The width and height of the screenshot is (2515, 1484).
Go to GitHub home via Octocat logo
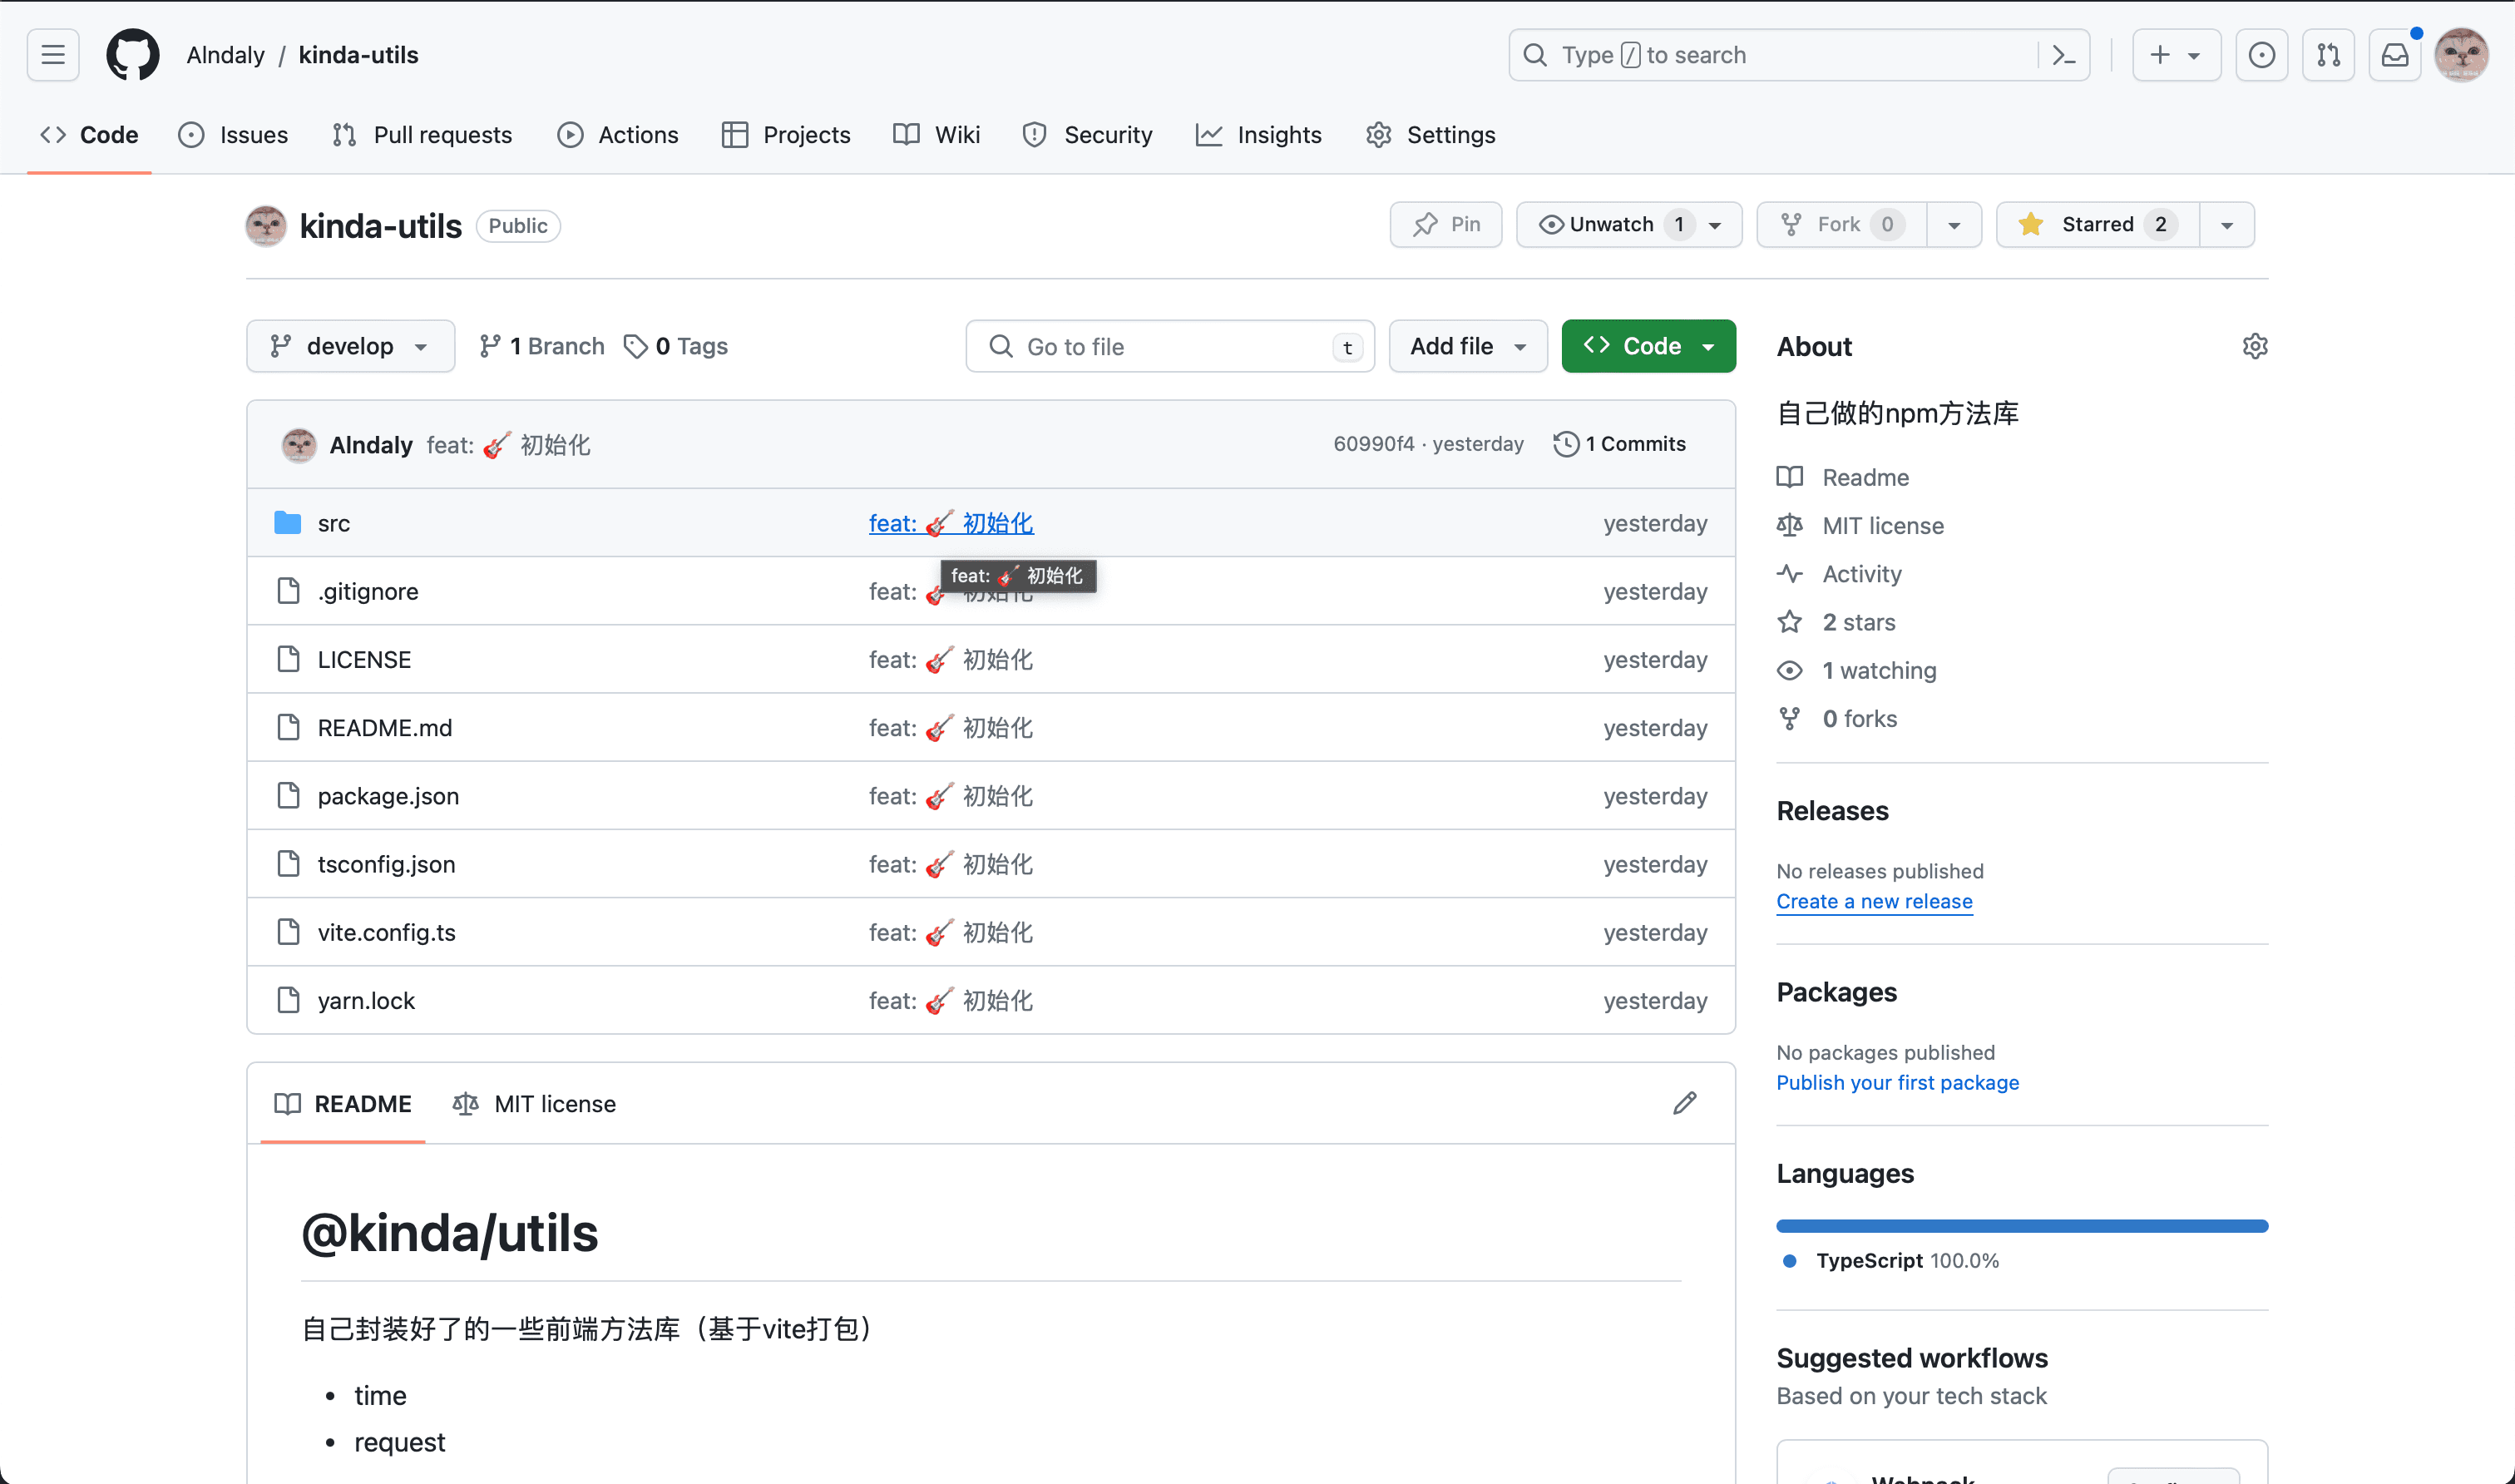pyautogui.click(x=132, y=55)
